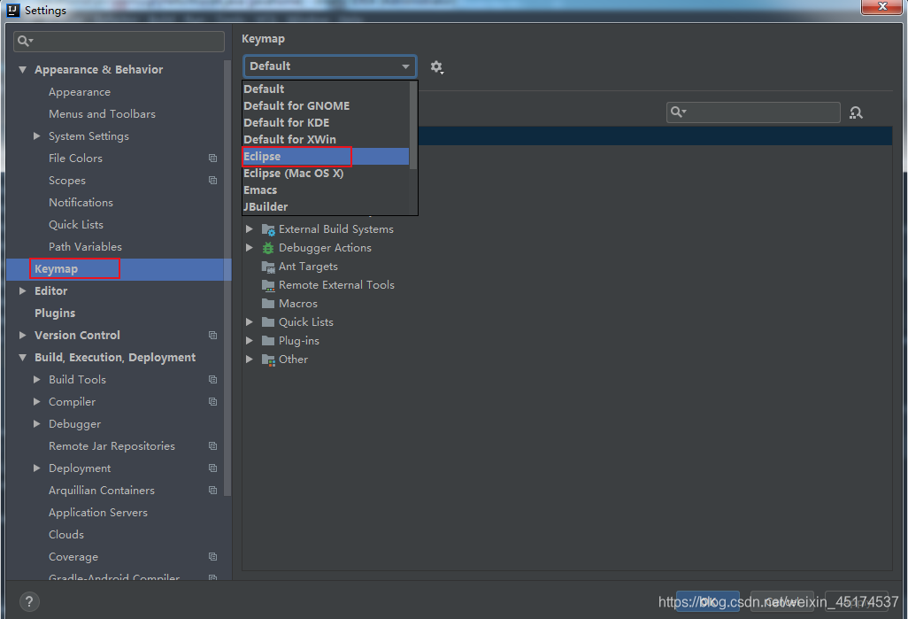Click the Macros folder icon

[268, 304]
